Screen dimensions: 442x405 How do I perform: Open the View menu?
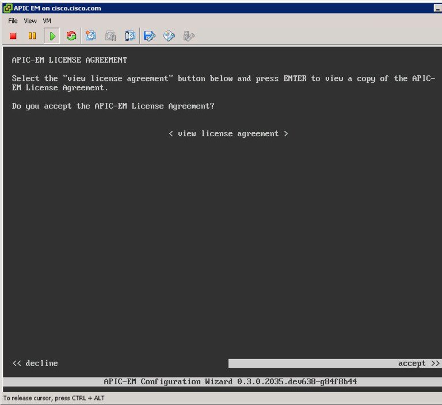click(x=30, y=21)
